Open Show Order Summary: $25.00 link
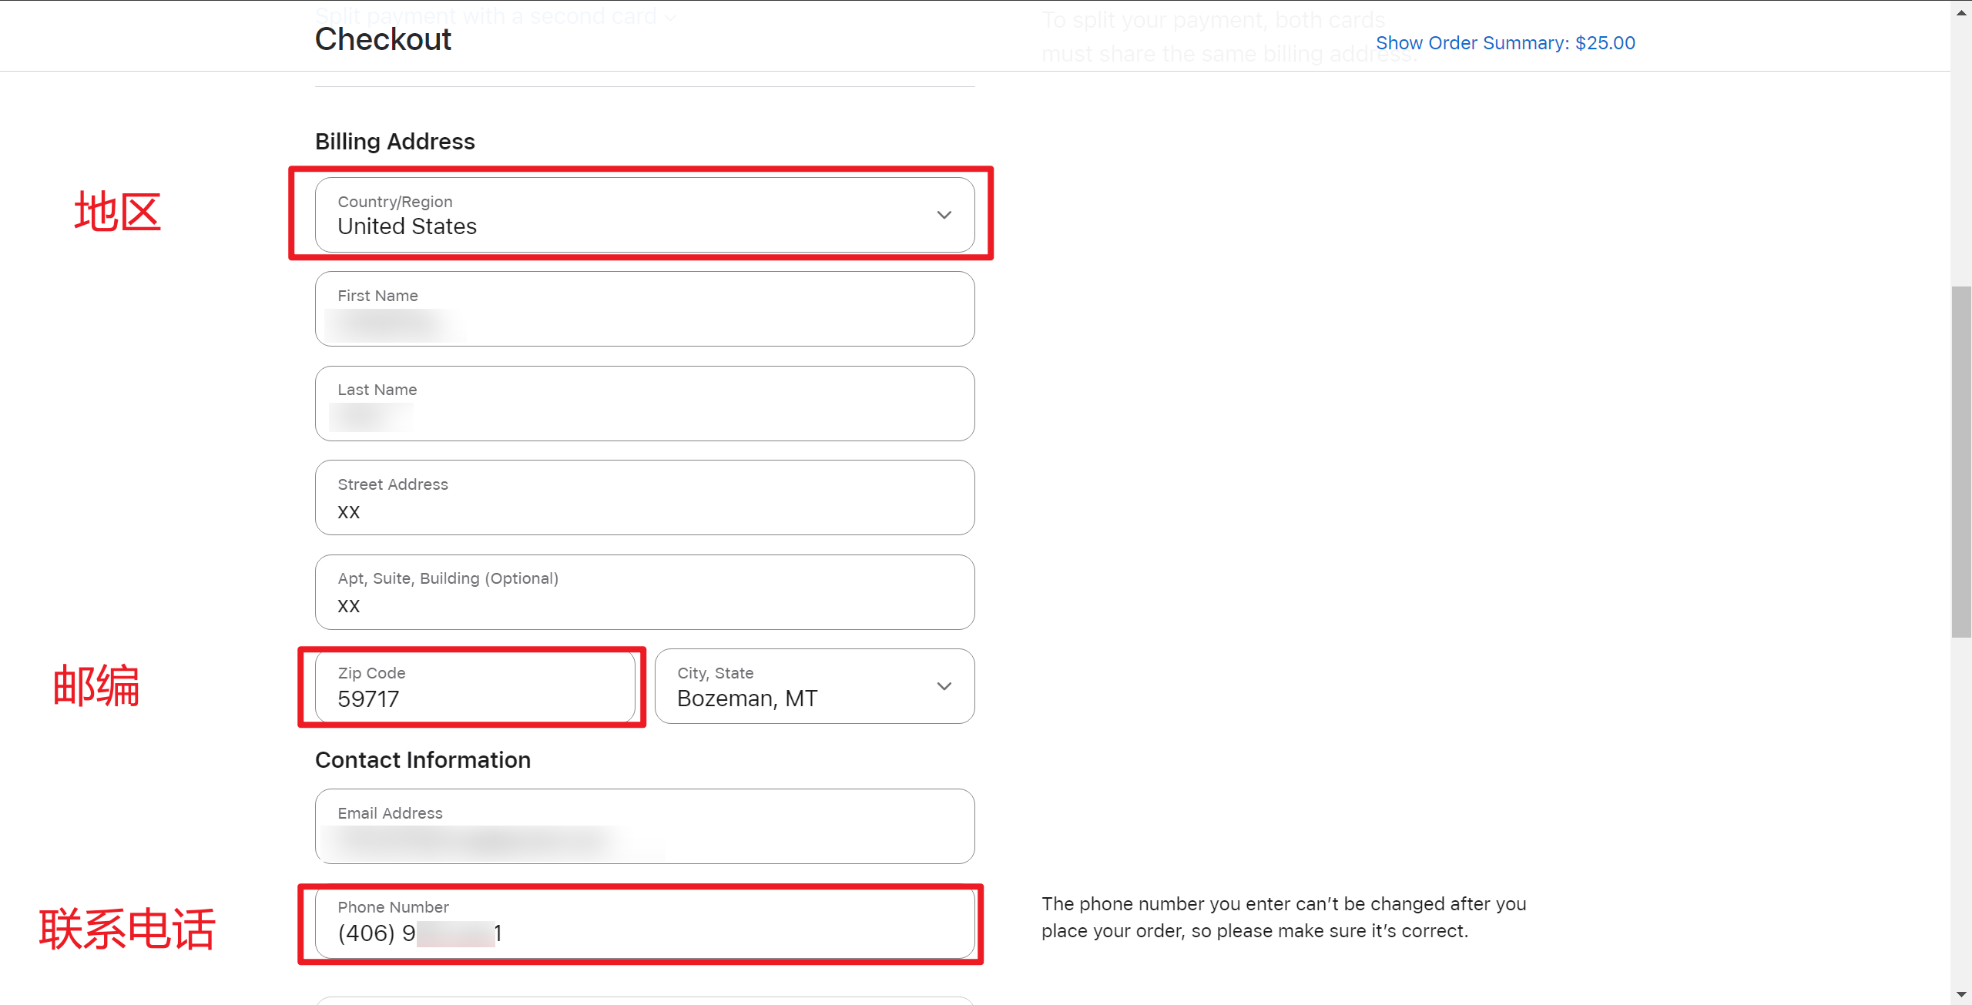This screenshot has height=1005, width=1972. coord(1504,43)
